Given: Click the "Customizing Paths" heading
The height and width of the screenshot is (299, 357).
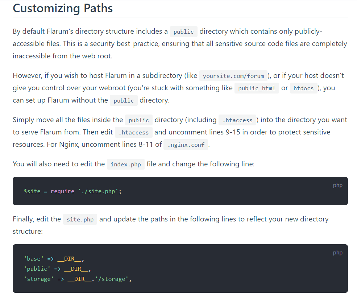Looking at the screenshot, I should point(63,8).
